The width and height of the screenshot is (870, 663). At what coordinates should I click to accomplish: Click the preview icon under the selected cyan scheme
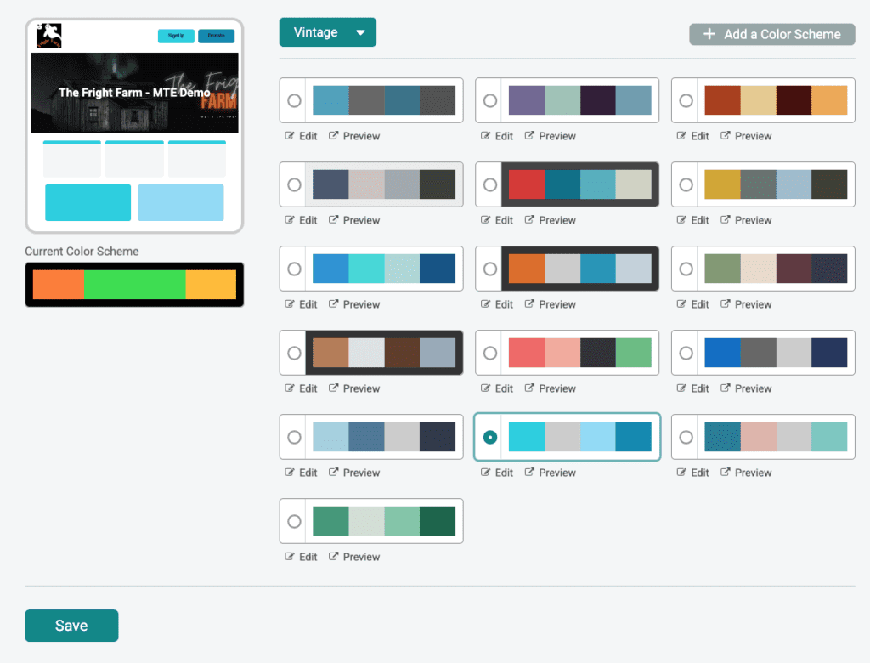click(x=530, y=473)
